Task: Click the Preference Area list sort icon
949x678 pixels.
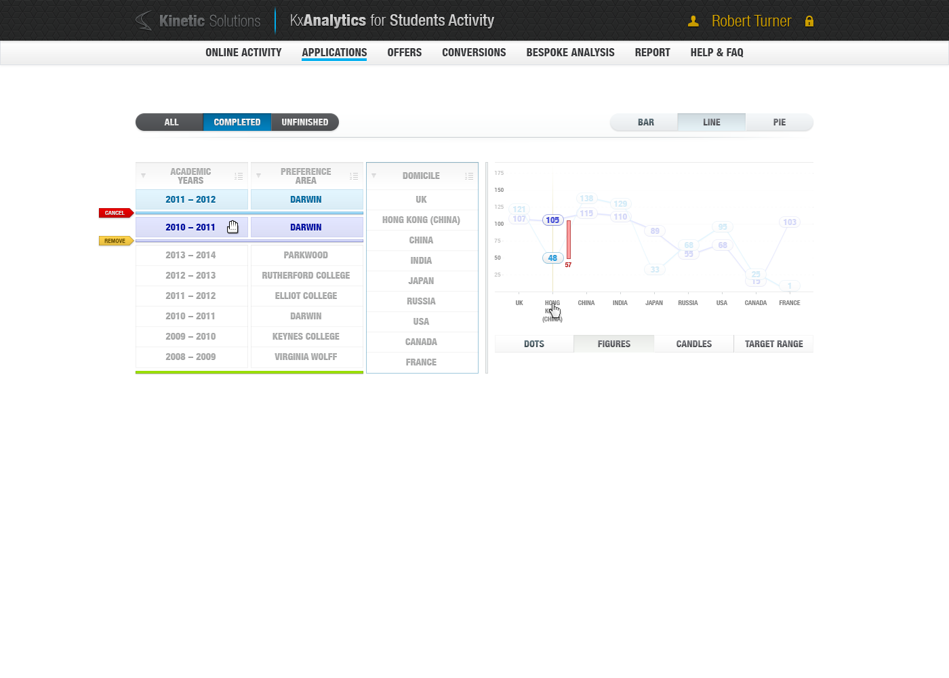Action: 354,176
